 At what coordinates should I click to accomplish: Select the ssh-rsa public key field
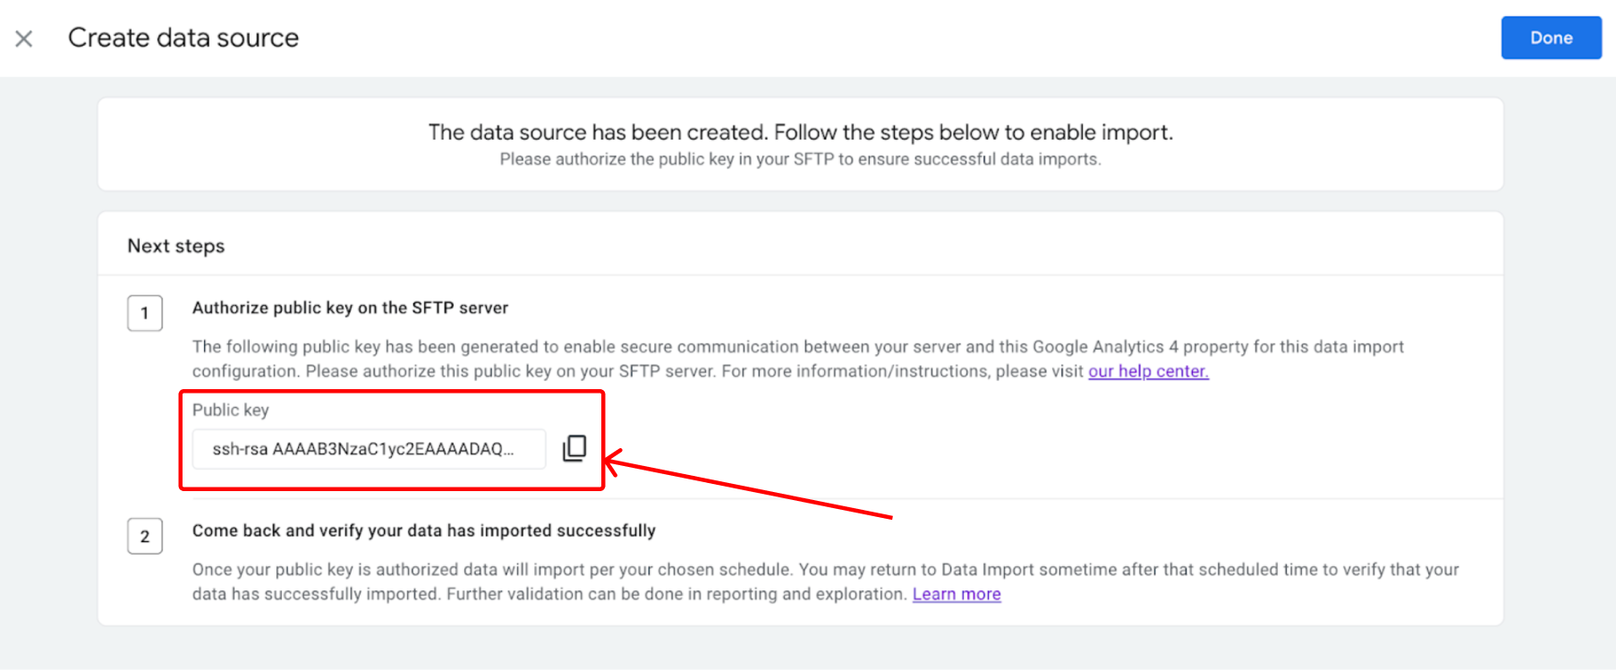point(369,449)
